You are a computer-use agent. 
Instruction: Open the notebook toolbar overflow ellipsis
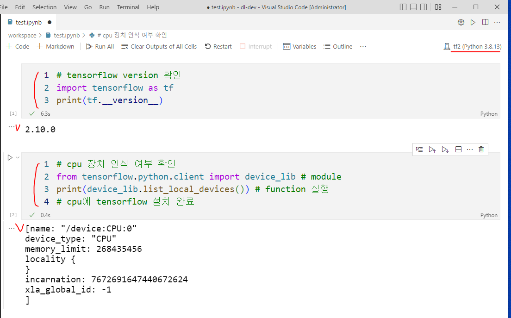[363, 47]
